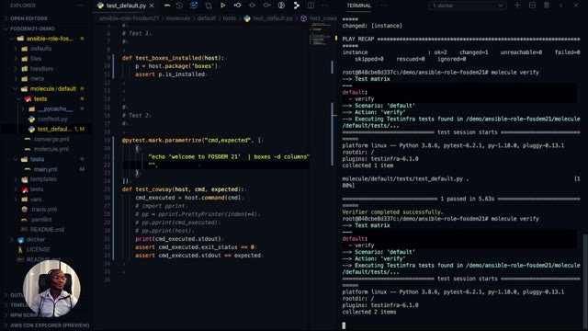Place cursor on '@pytest.mark.parametrize' line

tap(193, 141)
